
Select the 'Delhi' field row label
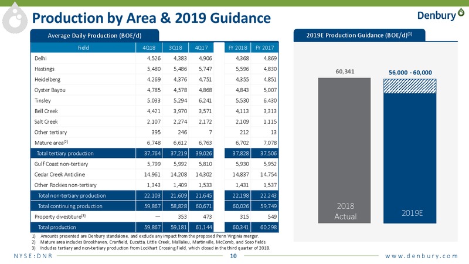(40, 58)
